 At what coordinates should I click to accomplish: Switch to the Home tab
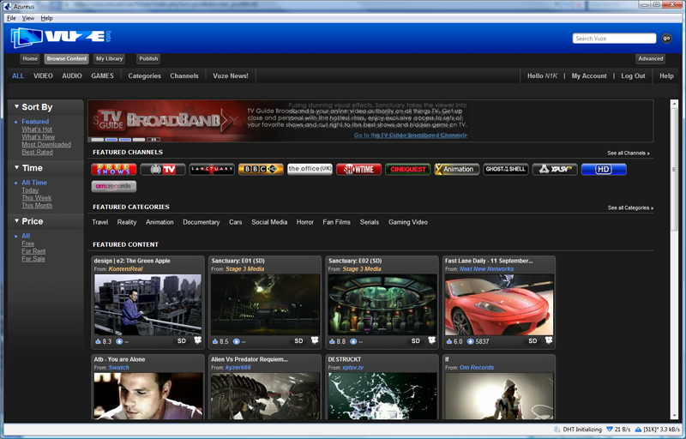(x=30, y=58)
